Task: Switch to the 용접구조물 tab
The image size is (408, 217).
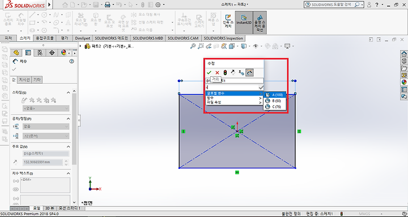Action: tap(45, 38)
